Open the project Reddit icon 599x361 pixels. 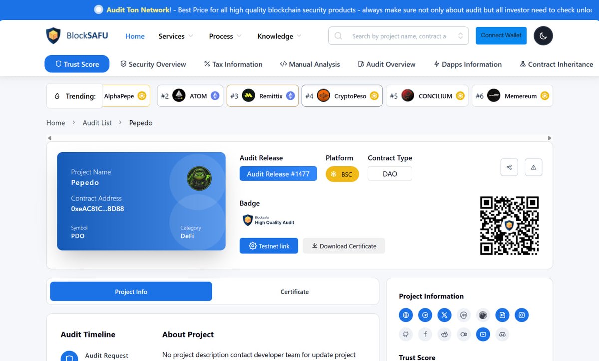pos(444,334)
